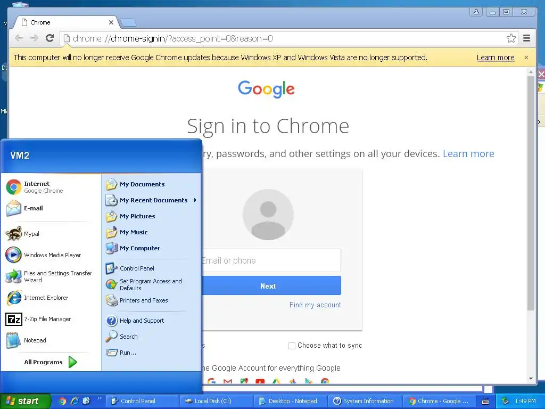Screen dimensions: 545x409
Task: Click the on-screen keyboard tray icon
Action: click(485, 402)
